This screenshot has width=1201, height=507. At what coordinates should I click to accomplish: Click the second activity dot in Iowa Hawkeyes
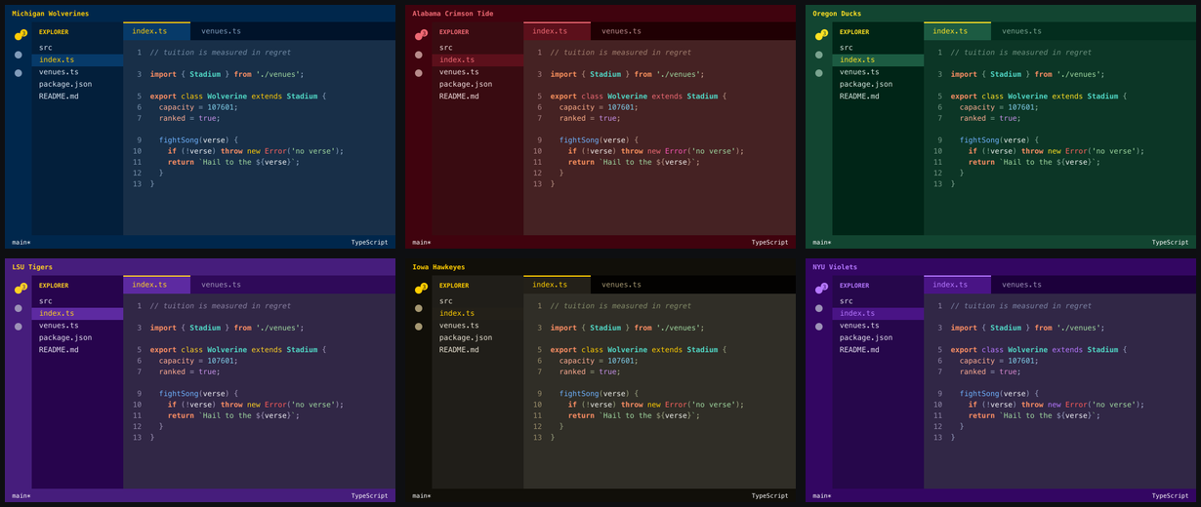point(419,308)
